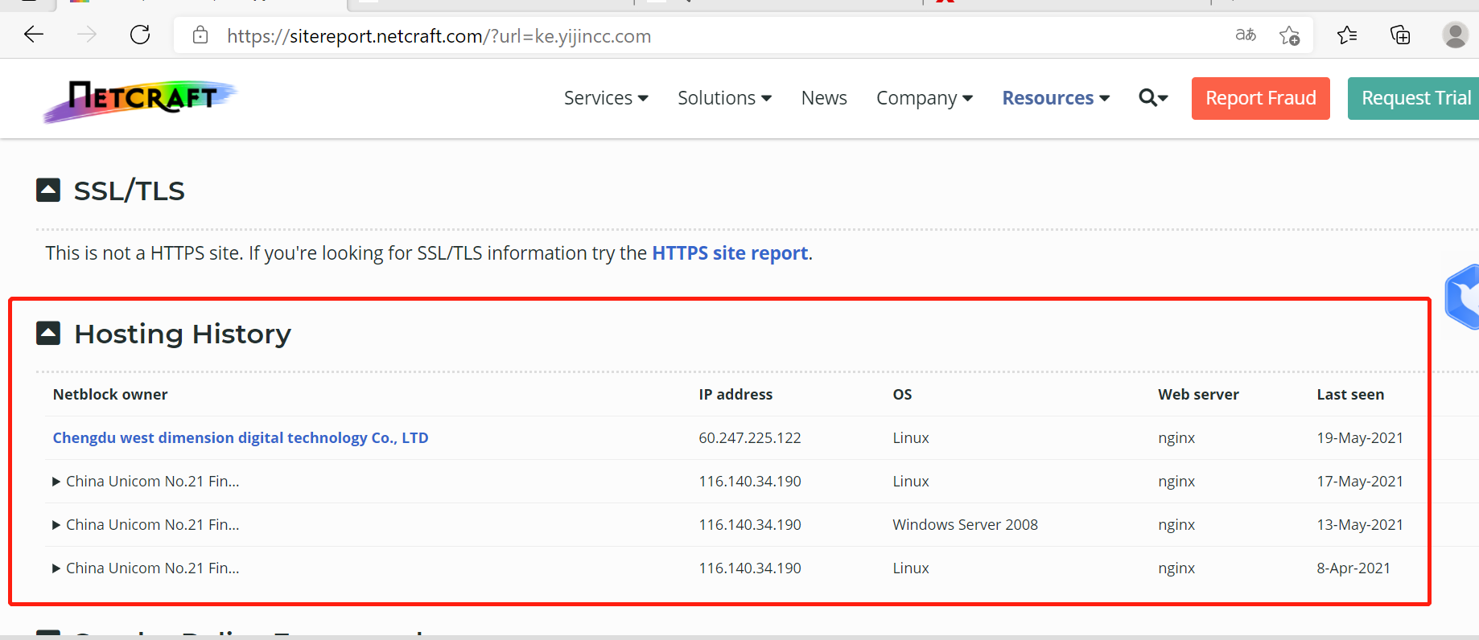The image size is (1479, 640).
Task: Collapse the SSL/TLS section
Action: coord(48,191)
